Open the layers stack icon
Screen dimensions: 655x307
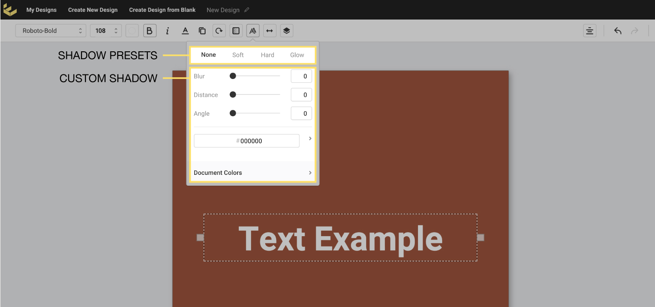coord(287,31)
